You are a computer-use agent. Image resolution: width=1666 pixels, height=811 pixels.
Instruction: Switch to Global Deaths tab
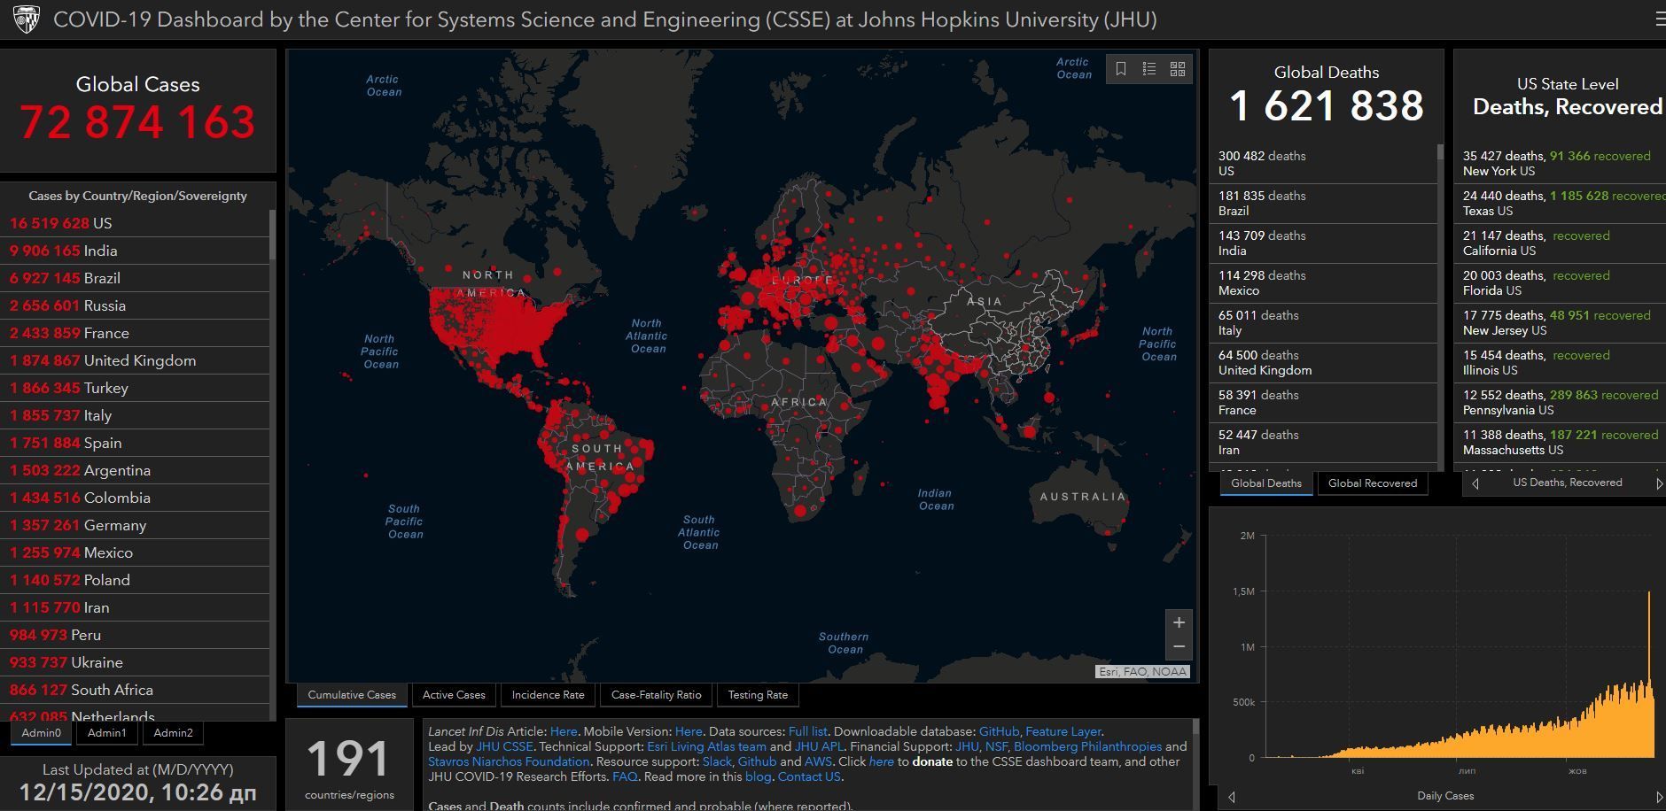click(1266, 483)
